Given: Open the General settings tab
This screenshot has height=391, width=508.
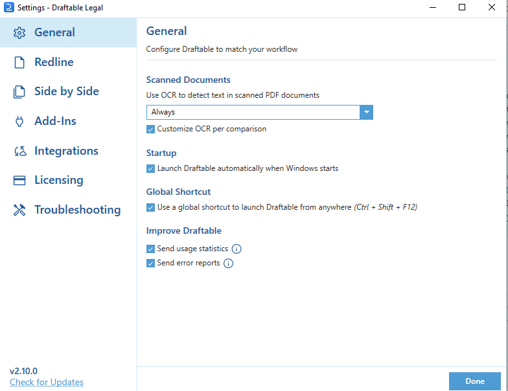Looking at the screenshot, I should point(69,32).
